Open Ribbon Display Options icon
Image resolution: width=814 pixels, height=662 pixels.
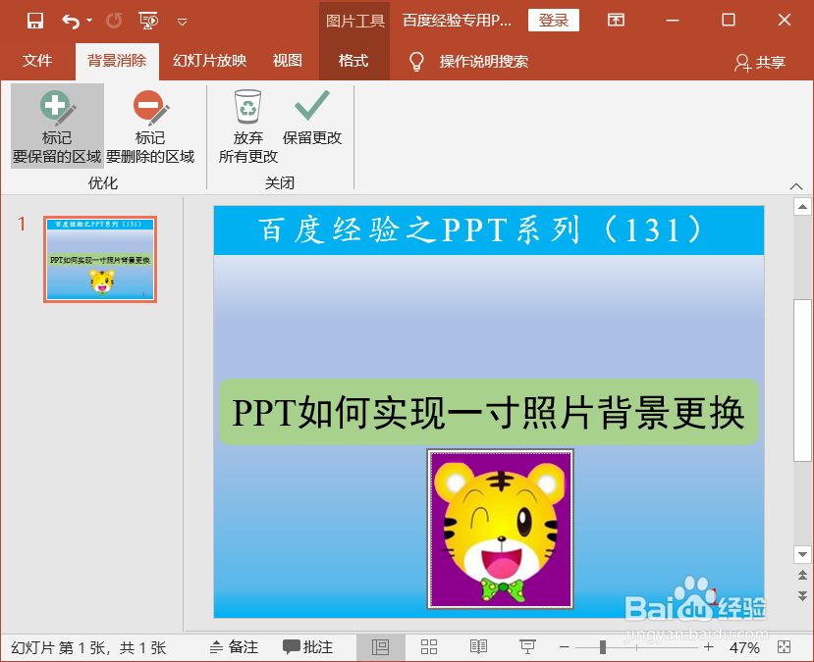pyautogui.click(x=616, y=21)
